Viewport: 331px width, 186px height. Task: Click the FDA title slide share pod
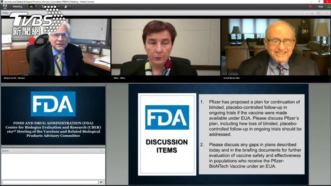53,115
